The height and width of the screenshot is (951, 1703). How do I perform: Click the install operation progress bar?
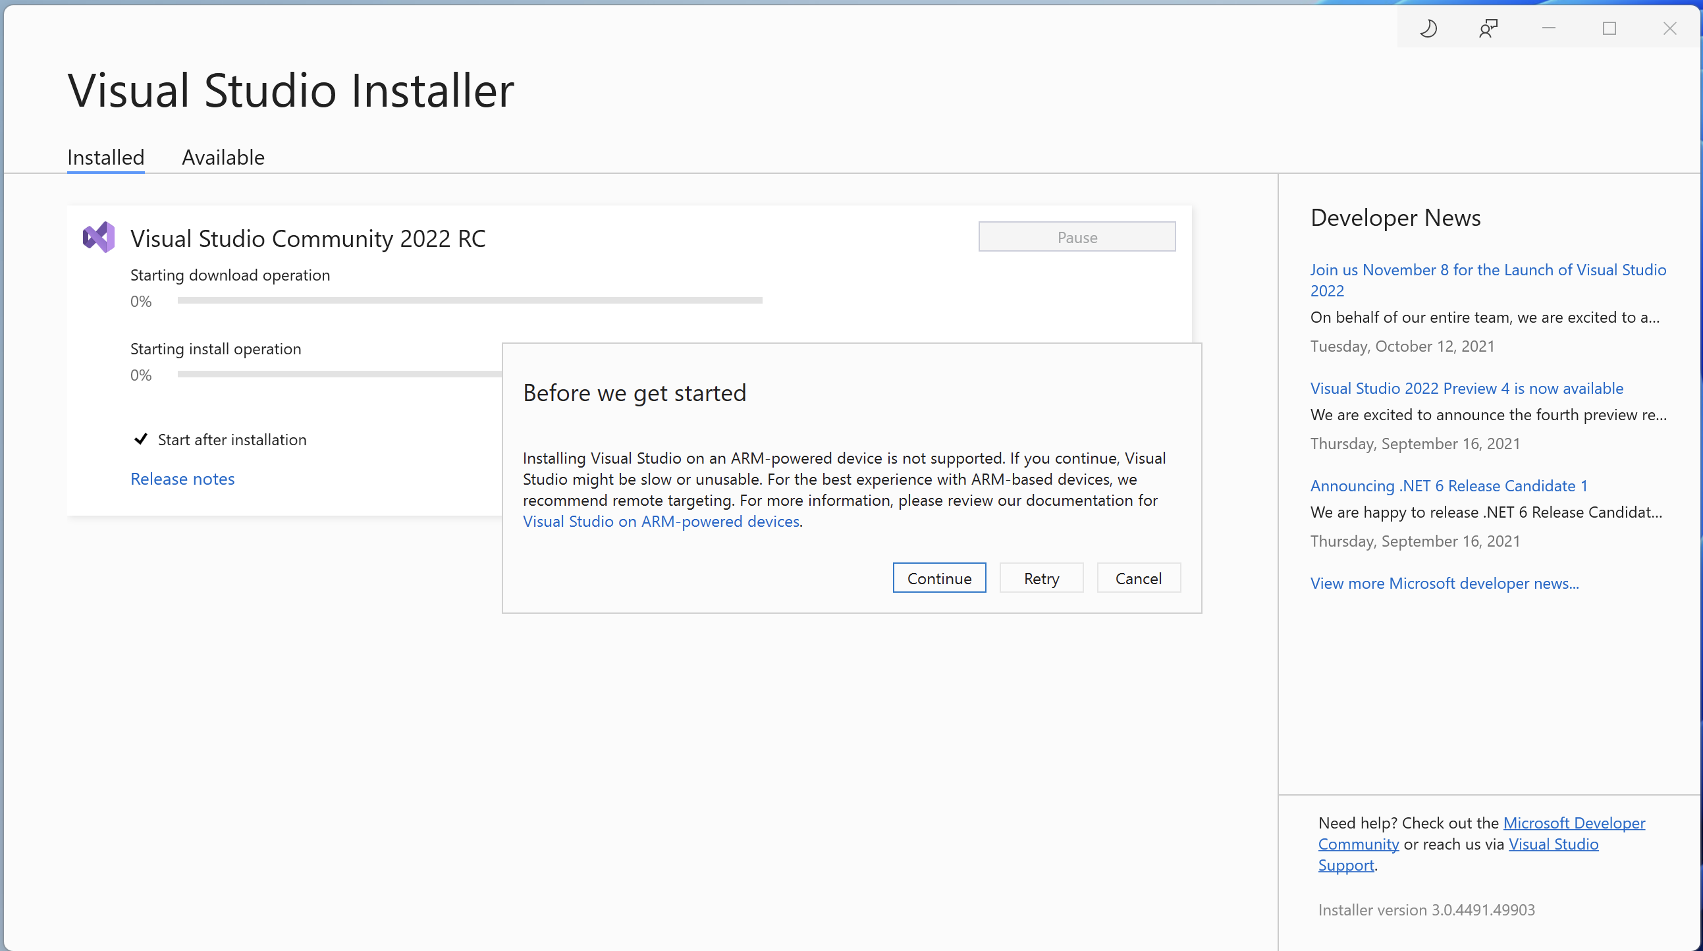point(340,374)
